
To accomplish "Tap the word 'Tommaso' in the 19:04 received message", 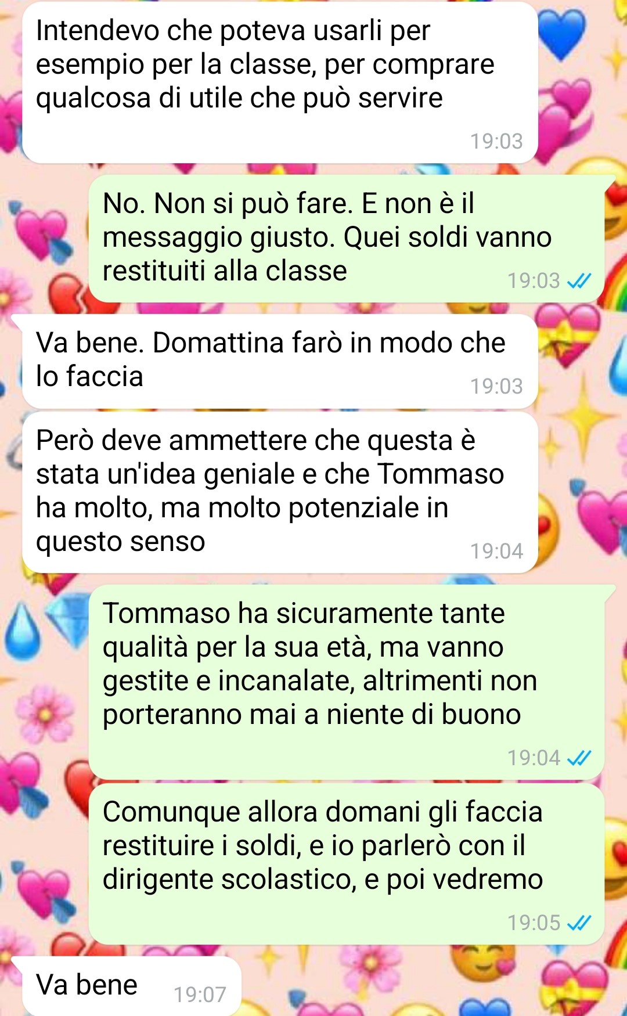I will (x=441, y=474).
